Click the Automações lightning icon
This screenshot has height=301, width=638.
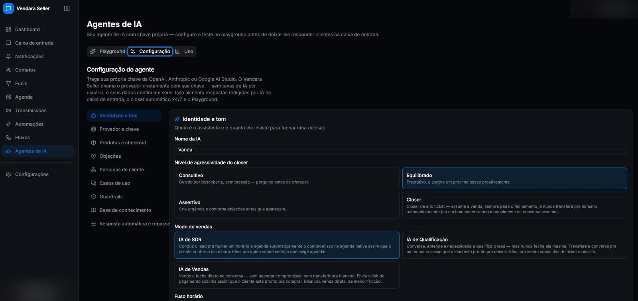point(8,124)
